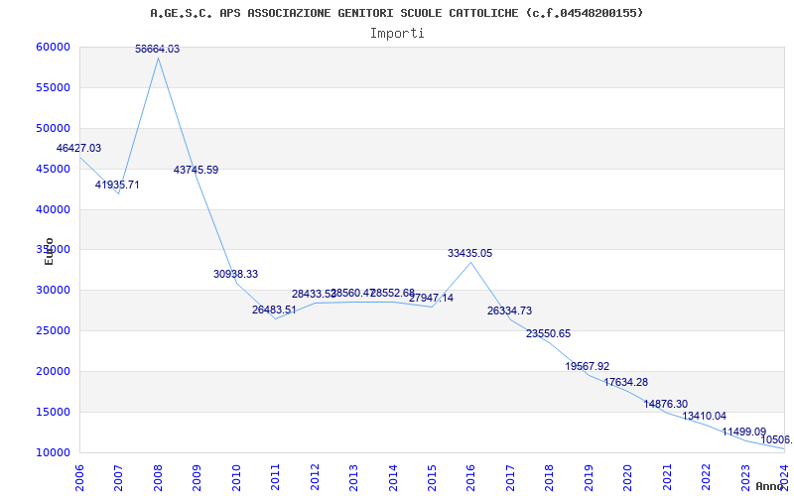Click the 'Anno' x-axis label
Viewport: 794px width, 496px height.
tap(769, 486)
